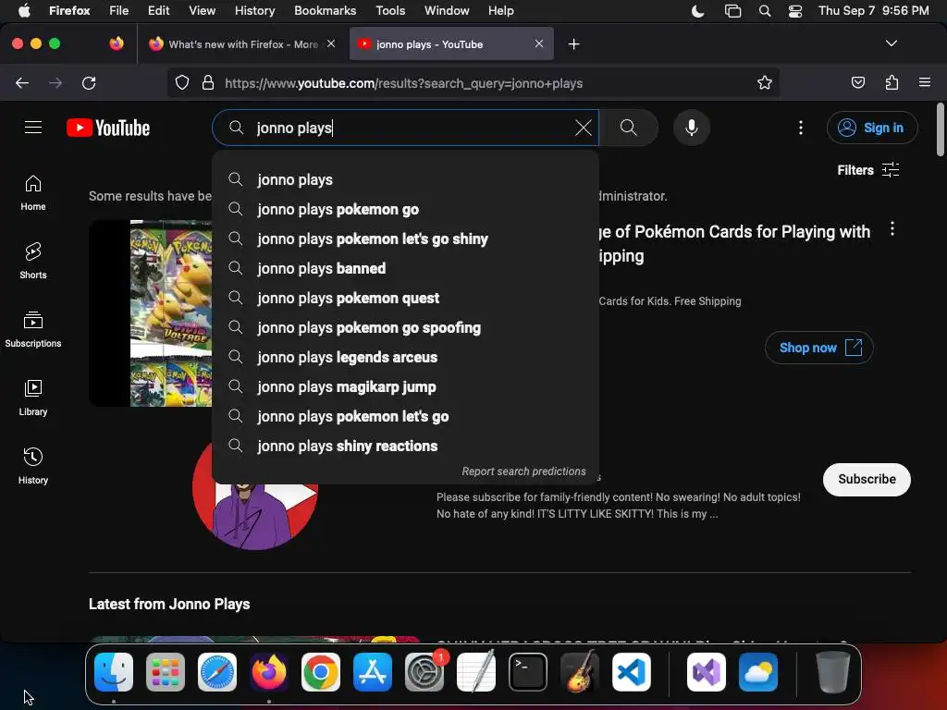Go to Home in YouTube sidebar
The width and height of the screenshot is (947, 710).
coord(33,193)
